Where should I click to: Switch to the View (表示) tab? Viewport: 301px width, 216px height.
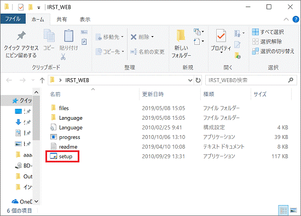point(85,19)
